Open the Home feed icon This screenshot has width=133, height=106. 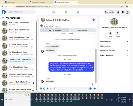53,12
